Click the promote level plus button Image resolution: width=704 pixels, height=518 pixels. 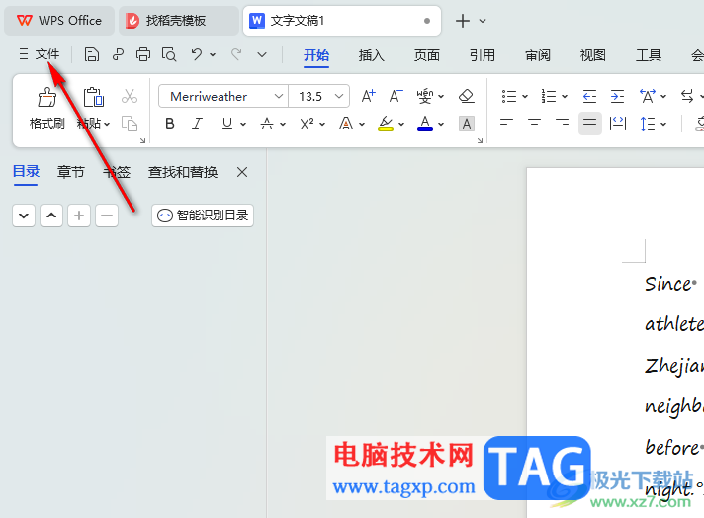(79, 216)
